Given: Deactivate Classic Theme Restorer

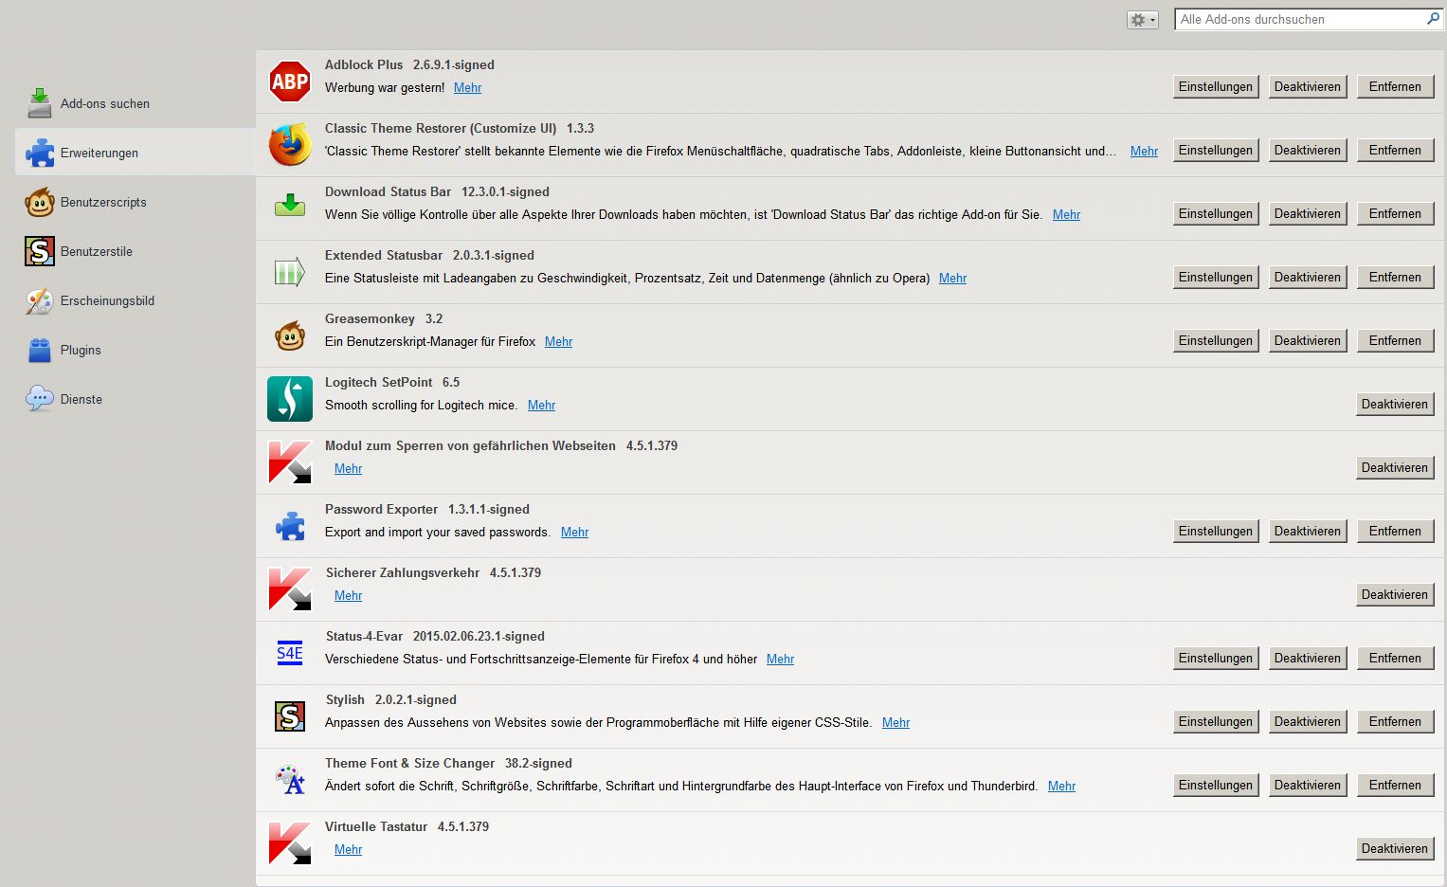Looking at the screenshot, I should pos(1308,150).
